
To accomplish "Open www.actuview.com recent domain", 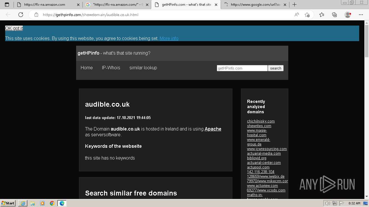I will (262, 185).
